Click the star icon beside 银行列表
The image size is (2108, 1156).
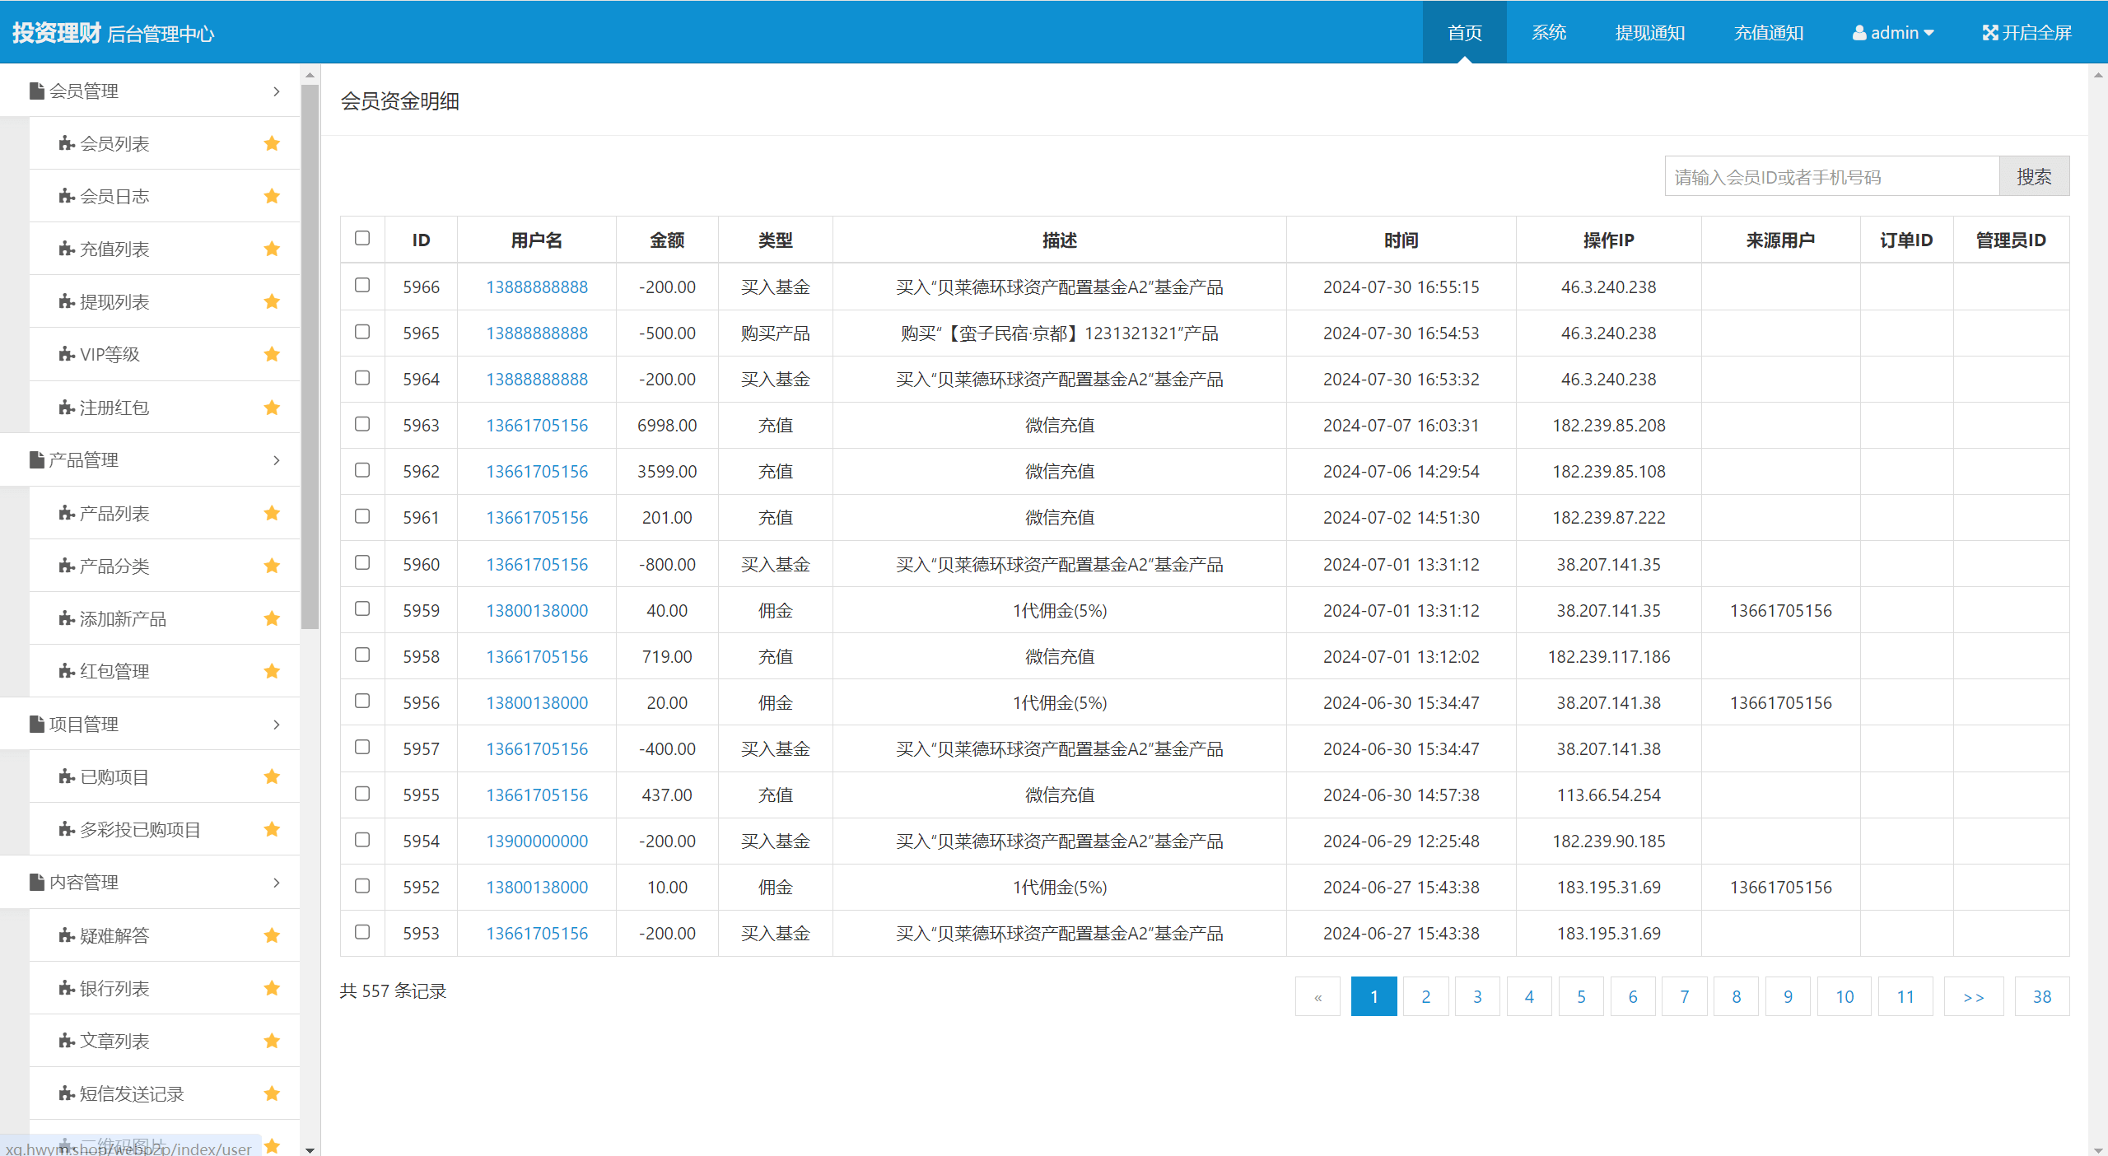pyautogui.click(x=272, y=988)
